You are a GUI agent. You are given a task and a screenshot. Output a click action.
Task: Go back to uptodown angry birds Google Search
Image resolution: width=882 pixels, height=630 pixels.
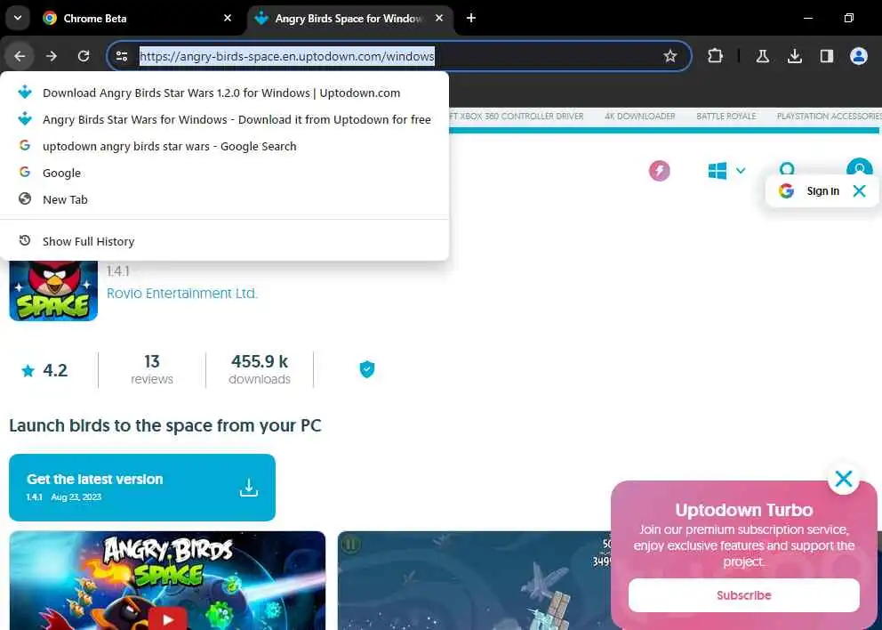point(224,147)
